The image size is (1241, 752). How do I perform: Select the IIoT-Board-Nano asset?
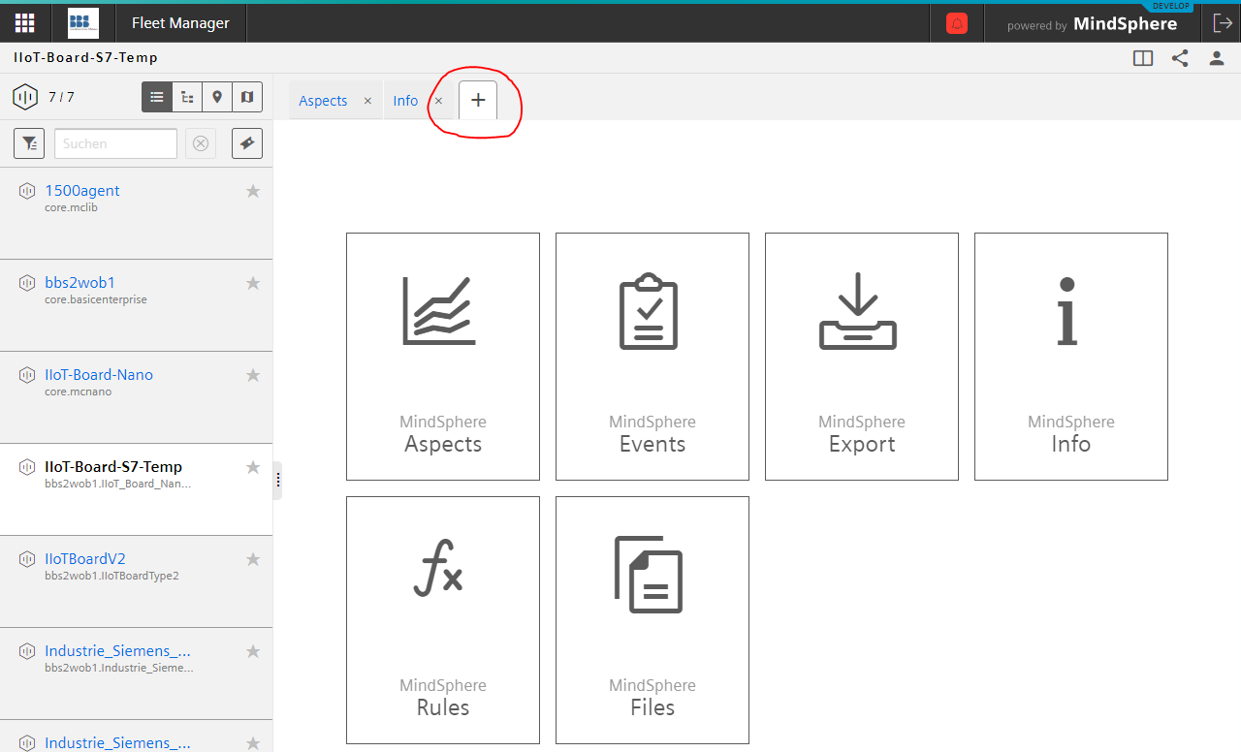point(99,375)
